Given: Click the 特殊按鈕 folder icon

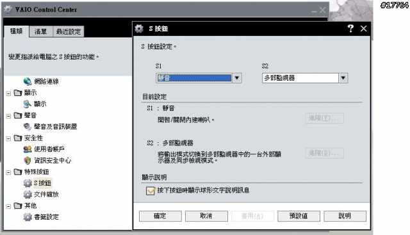Looking at the screenshot, I should (18, 172).
